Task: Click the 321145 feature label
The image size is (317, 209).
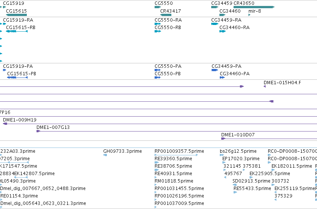Action: [232, 166]
